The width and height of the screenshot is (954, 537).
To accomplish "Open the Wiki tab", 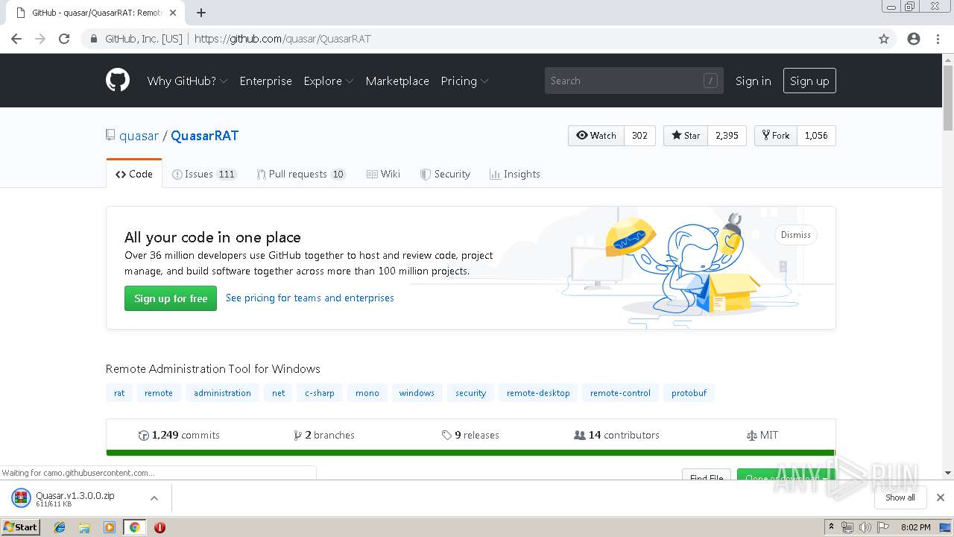I will pos(383,174).
